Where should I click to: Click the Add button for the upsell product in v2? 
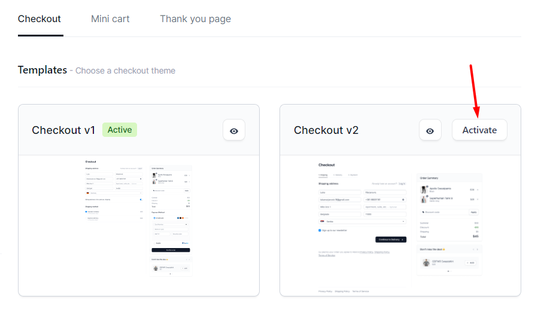pos(471,263)
